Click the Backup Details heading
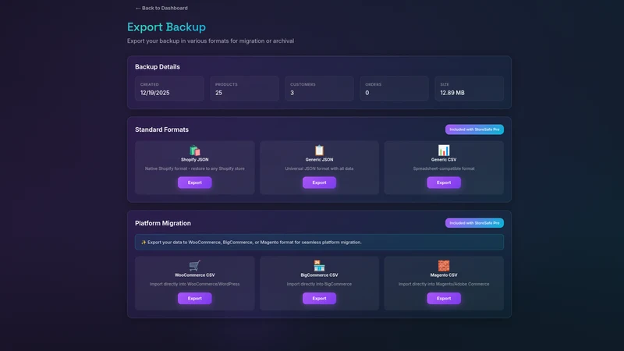The width and height of the screenshot is (624, 351). [x=158, y=67]
